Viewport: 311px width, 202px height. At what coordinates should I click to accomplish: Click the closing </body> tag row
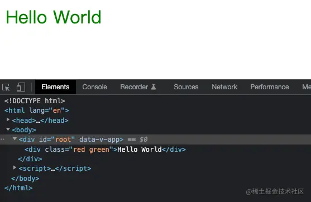click(25, 179)
